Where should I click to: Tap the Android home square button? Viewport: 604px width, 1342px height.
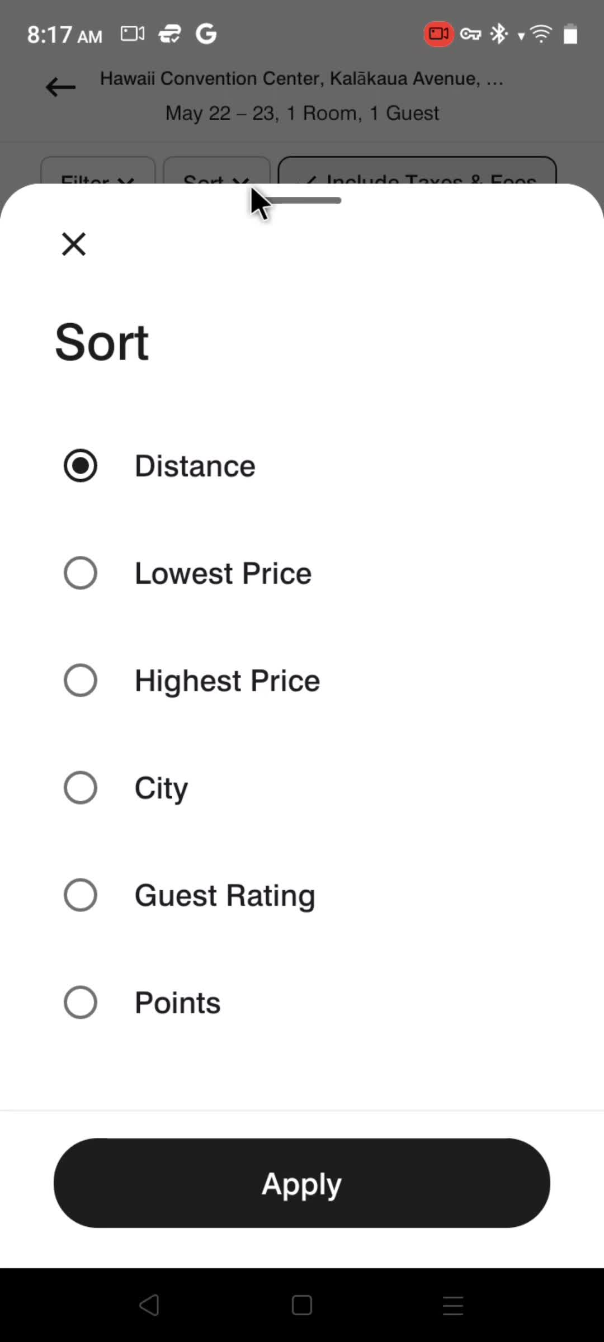tap(302, 1305)
